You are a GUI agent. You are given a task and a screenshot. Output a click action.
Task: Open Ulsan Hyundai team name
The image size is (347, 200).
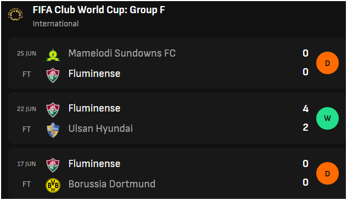(100, 129)
